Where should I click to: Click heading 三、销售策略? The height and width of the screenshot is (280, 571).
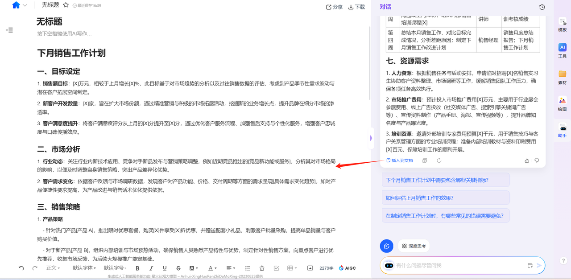click(58, 207)
